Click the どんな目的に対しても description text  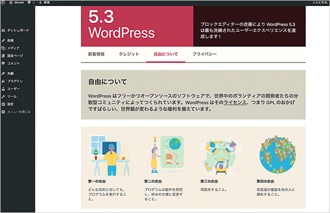pos(107,194)
